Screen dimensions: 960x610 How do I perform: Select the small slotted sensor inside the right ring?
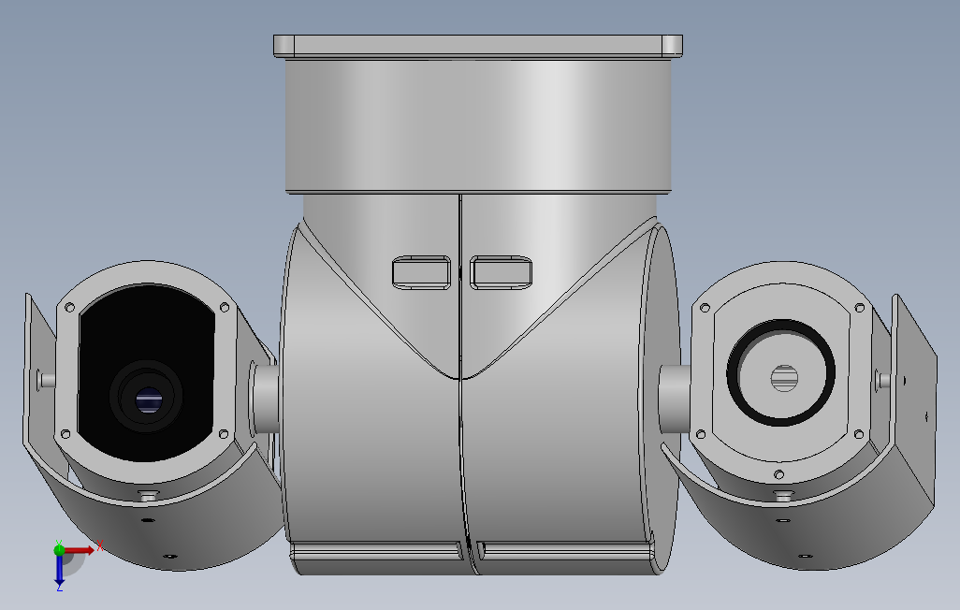tap(784, 378)
